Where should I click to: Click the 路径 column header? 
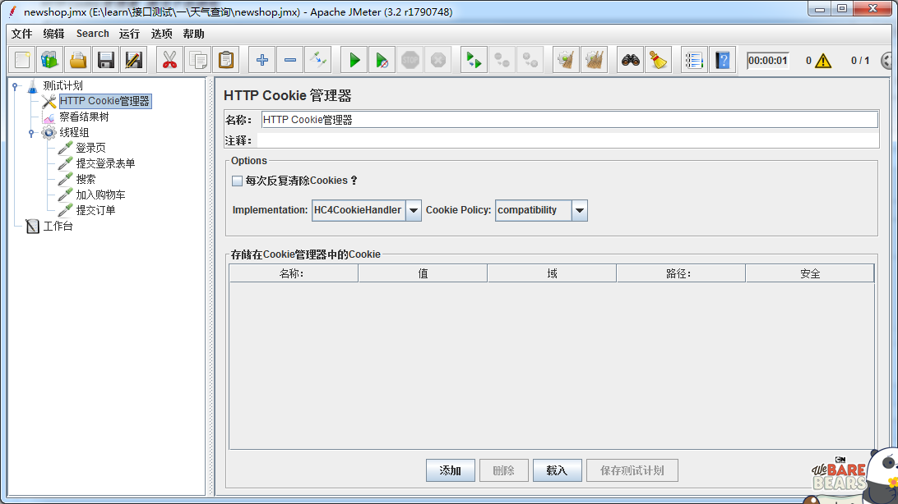tap(681, 273)
